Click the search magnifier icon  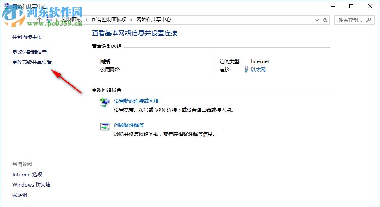click(x=369, y=20)
